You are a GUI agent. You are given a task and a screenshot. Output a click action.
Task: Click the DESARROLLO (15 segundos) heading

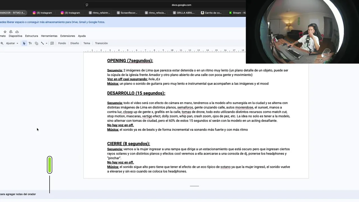click(x=136, y=93)
